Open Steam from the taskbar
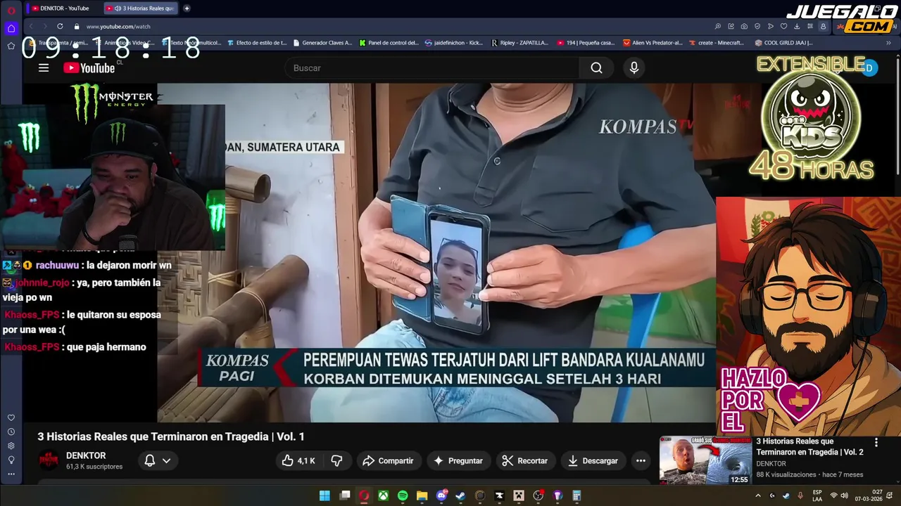This screenshot has height=506, width=901. click(460, 495)
